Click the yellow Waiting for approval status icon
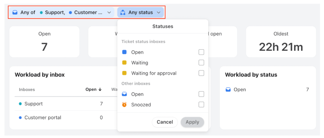The width and height of the screenshot is (324, 138). point(124,73)
